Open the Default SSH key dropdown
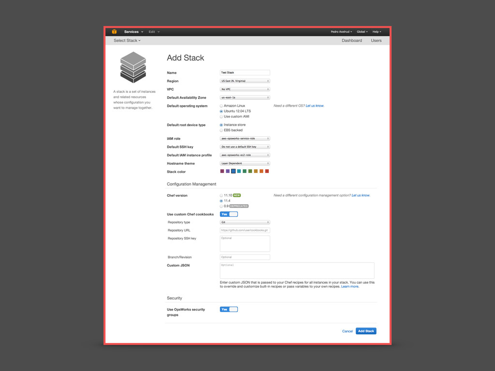The width and height of the screenshot is (495, 371). pos(245,147)
